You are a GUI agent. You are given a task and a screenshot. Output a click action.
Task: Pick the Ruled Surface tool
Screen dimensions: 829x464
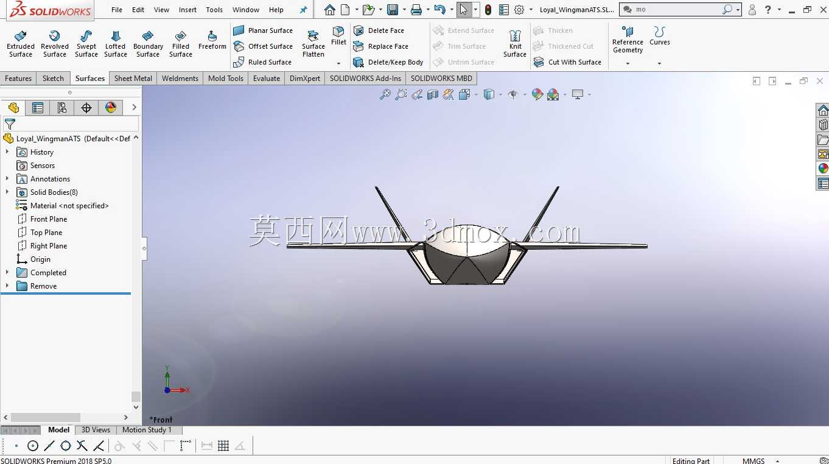pos(262,62)
